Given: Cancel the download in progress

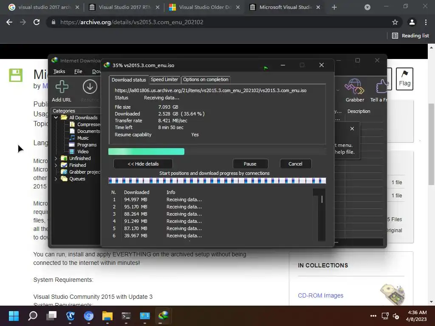Looking at the screenshot, I should pyautogui.click(x=296, y=164).
